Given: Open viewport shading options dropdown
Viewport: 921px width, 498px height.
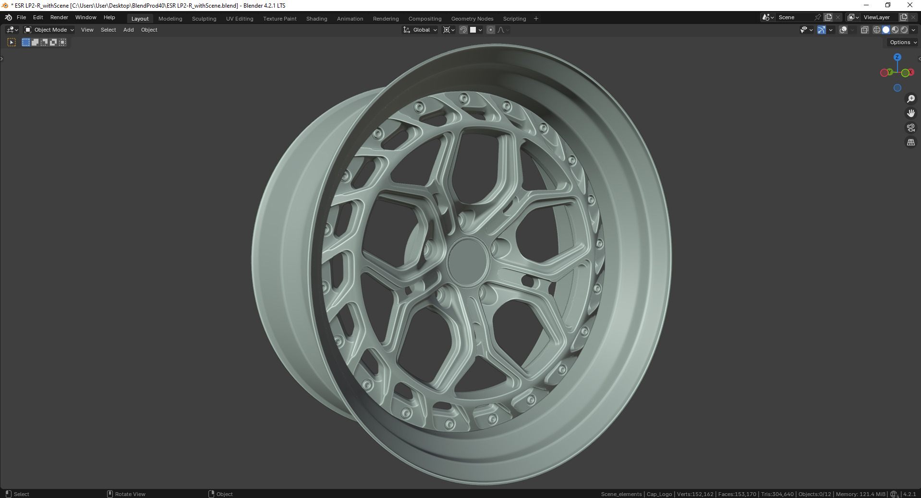Looking at the screenshot, I should point(913,30).
